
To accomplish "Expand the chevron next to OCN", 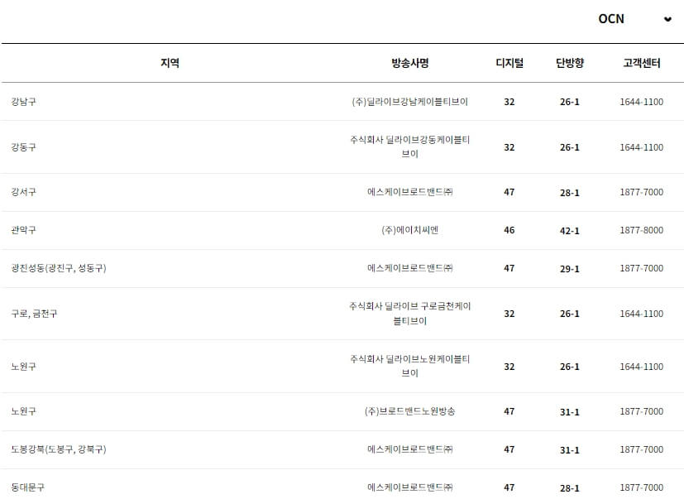I will 667,18.
